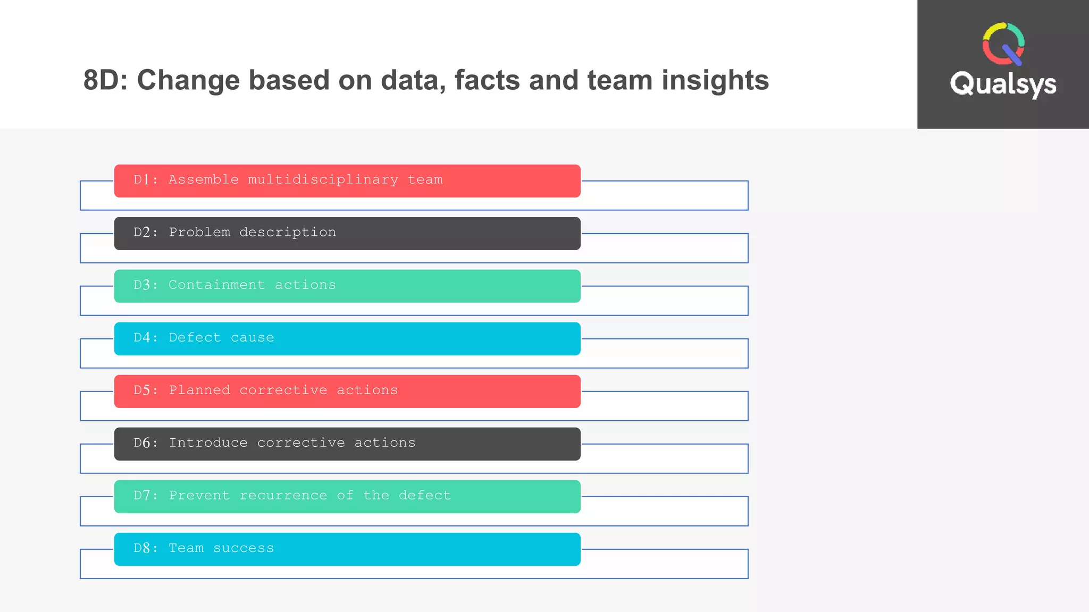Click the empty outlined box right of D4 bar
Image resolution: width=1089 pixels, height=612 pixels.
click(665, 353)
